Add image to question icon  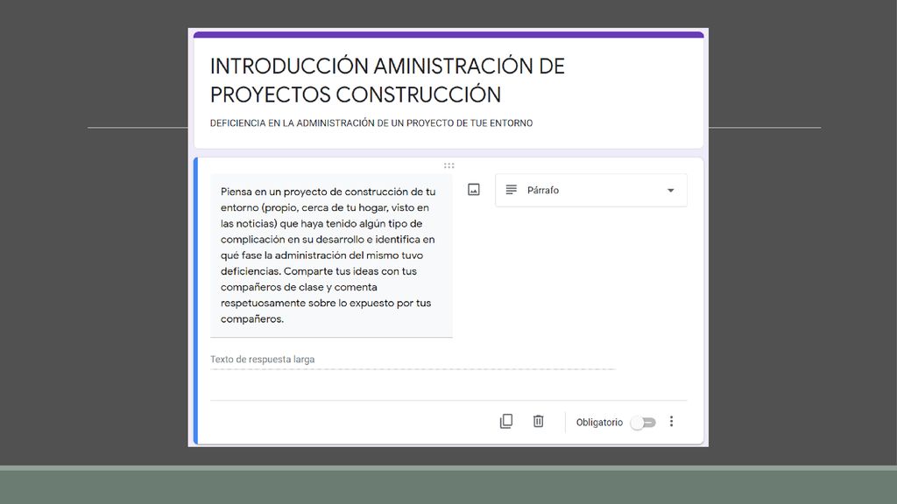474,190
